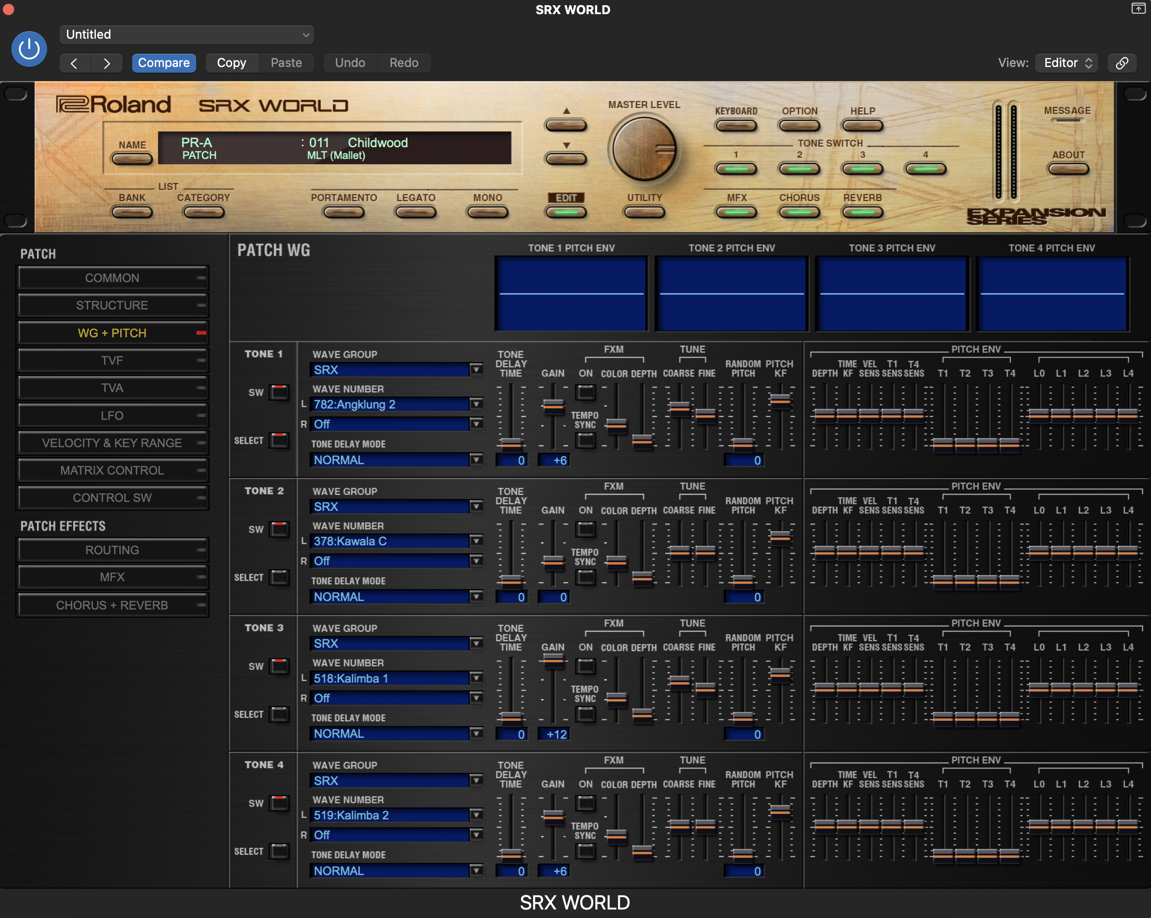Enable PORTAMENTO button
Viewport: 1151px width, 918px height.
[344, 213]
